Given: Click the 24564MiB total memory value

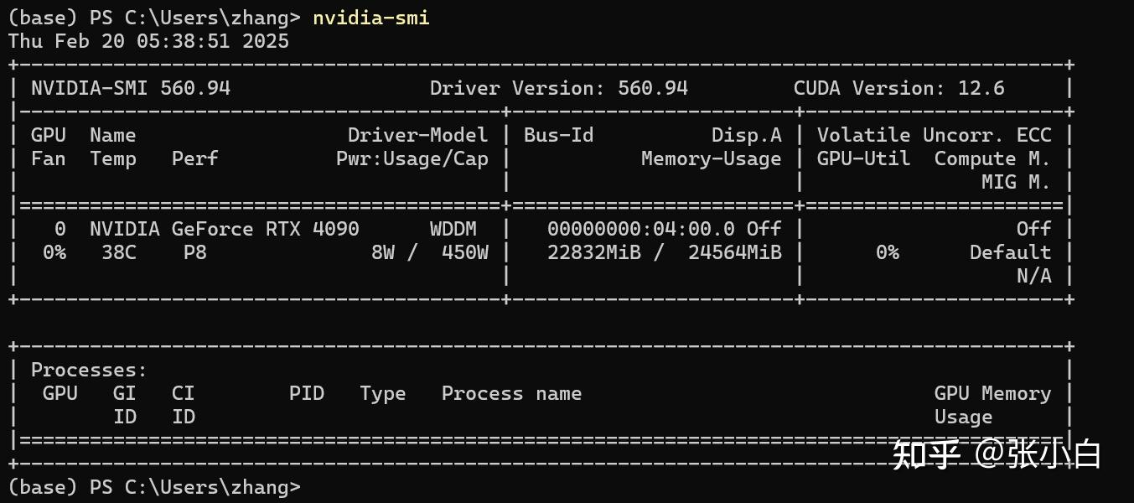Looking at the screenshot, I should 734,252.
